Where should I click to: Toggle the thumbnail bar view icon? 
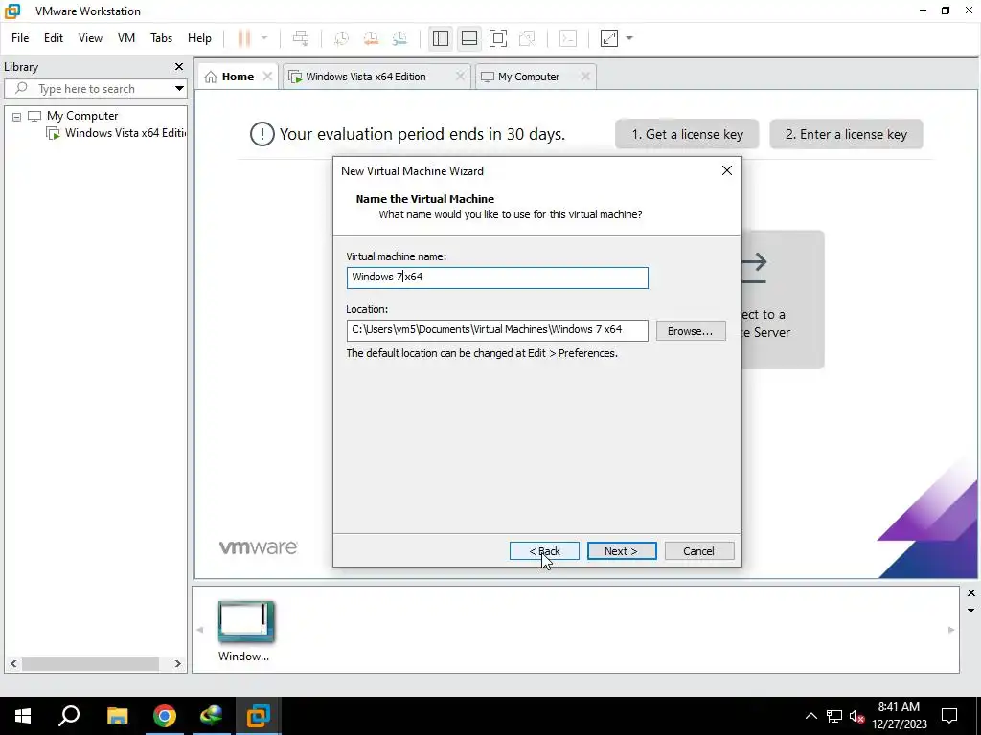[469, 38]
